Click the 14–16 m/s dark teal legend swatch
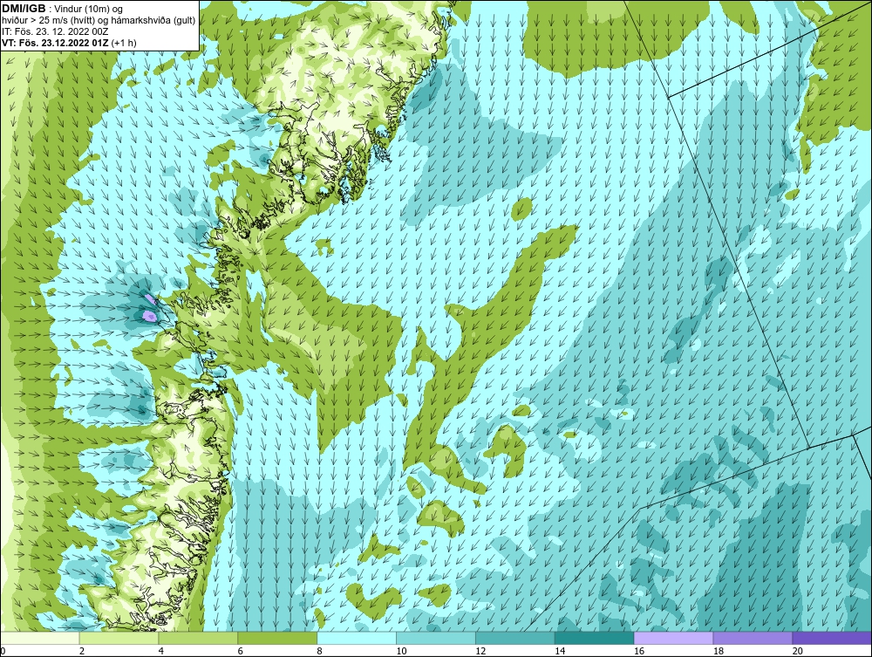The image size is (872, 657). tap(595, 638)
